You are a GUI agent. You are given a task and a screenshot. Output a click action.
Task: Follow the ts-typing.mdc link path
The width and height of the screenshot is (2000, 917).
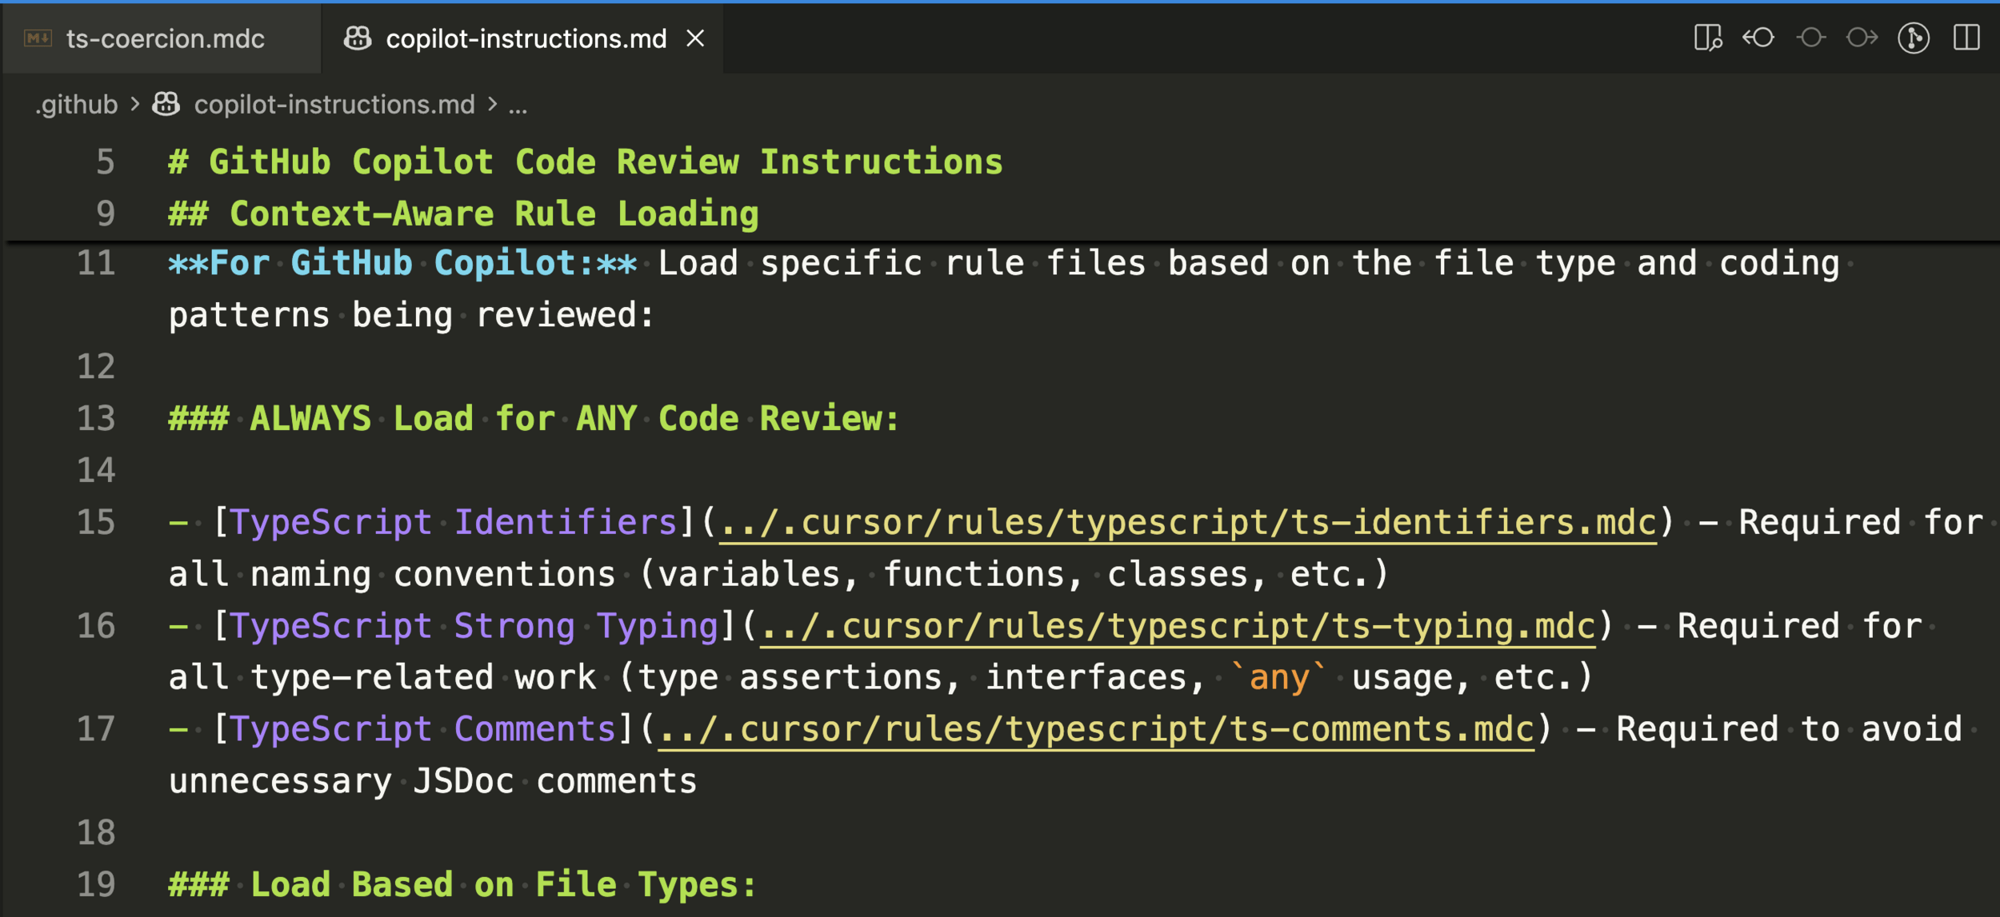1178,625
